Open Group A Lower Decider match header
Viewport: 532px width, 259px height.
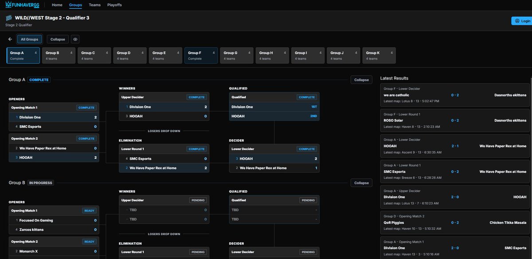274,149
